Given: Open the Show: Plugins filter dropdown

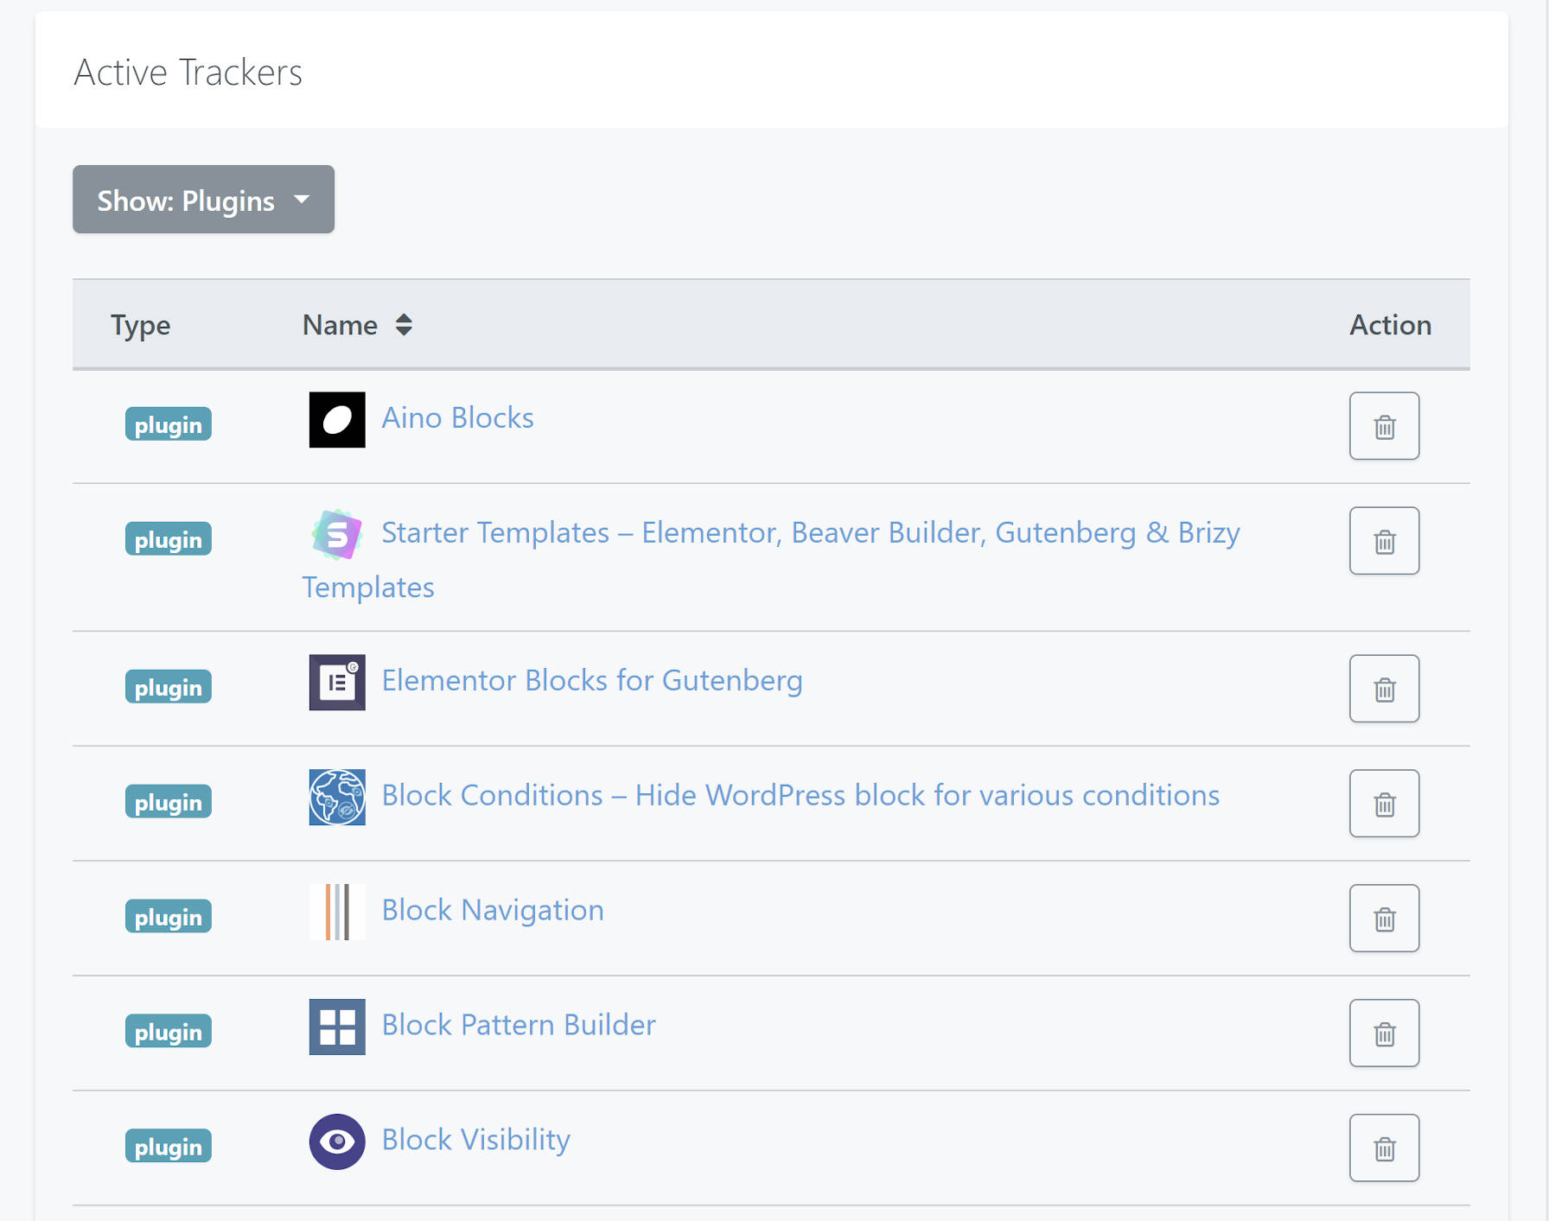Looking at the screenshot, I should click(x=203, y=200).
